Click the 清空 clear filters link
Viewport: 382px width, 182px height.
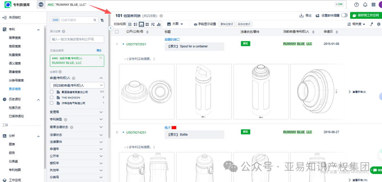[99, 51]
